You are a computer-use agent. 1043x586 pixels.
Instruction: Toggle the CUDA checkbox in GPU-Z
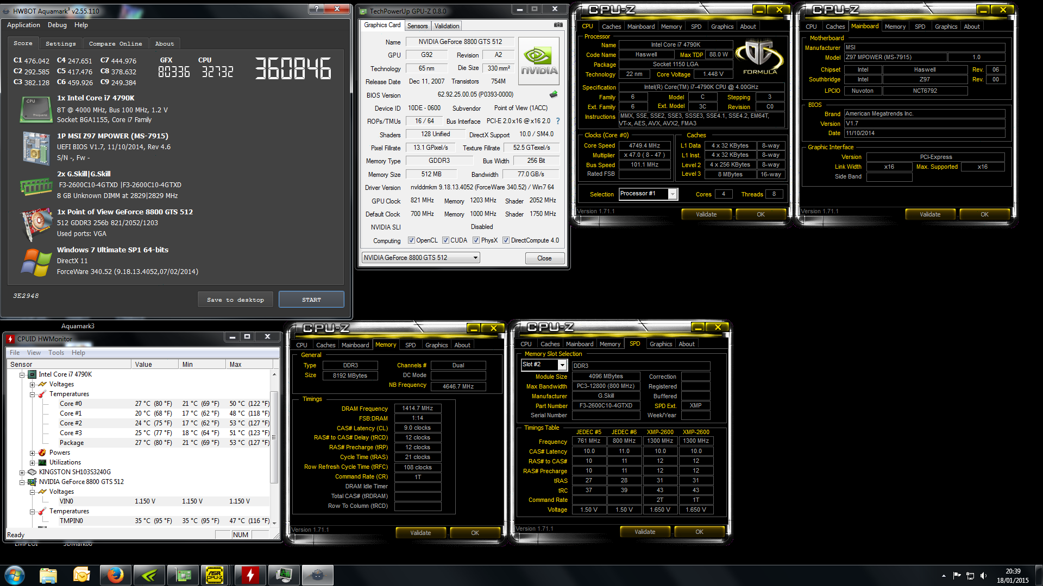click(445, 240)
